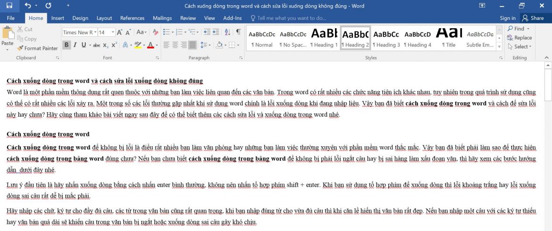The height and width of the screenshot is (231, 552).
Task: Expand the Styles gallery More arrow
Action: coord(499,46)
